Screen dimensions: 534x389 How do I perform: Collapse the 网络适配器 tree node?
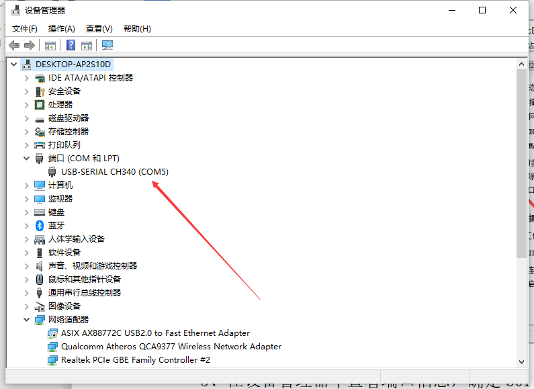click(27, 320)
